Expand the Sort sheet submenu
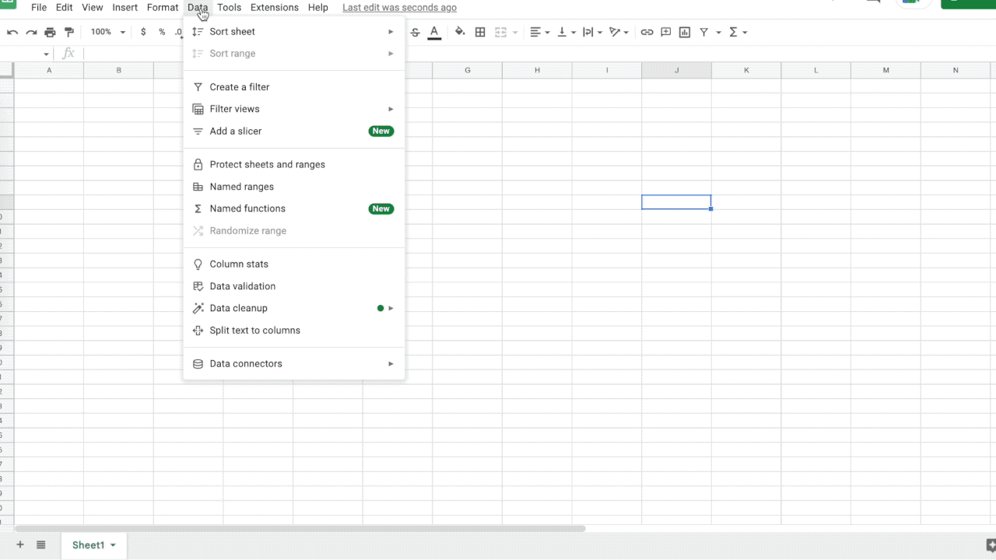This screenshot has width=996, height=560. pyautogui.click(x=294, y=32)
